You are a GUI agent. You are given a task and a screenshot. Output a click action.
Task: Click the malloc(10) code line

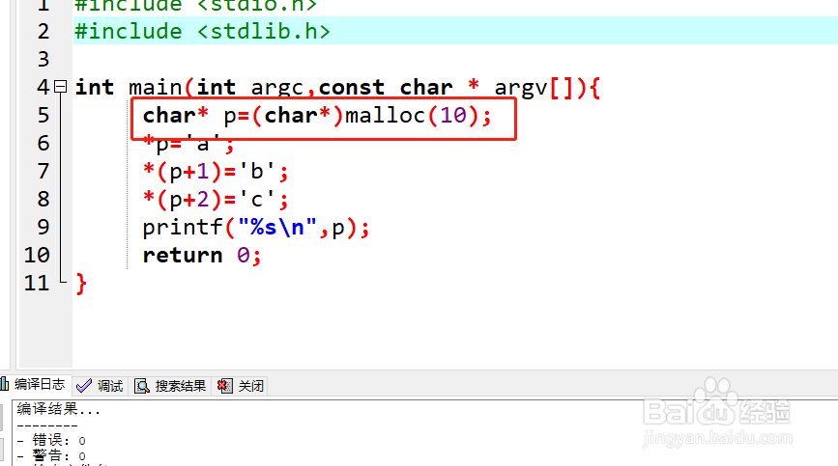click(x=316, y=116)
